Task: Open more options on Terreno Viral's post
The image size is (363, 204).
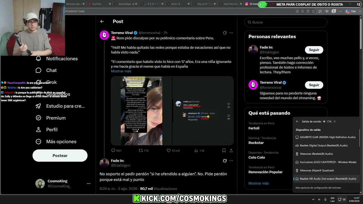Action: (231, 33)
